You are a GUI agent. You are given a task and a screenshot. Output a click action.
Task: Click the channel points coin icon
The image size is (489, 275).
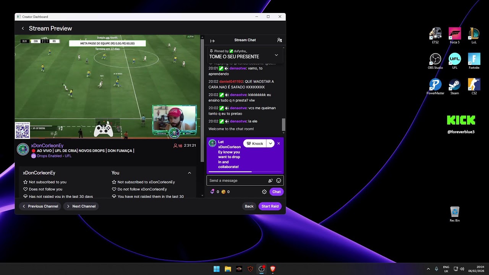(x=223, y=192)
